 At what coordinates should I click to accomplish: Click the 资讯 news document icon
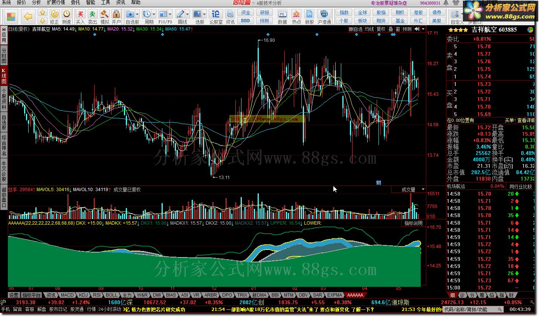coord(230,14)
